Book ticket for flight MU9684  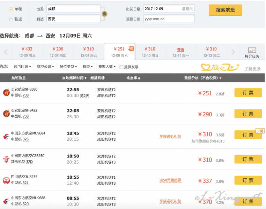click(248, 135)
